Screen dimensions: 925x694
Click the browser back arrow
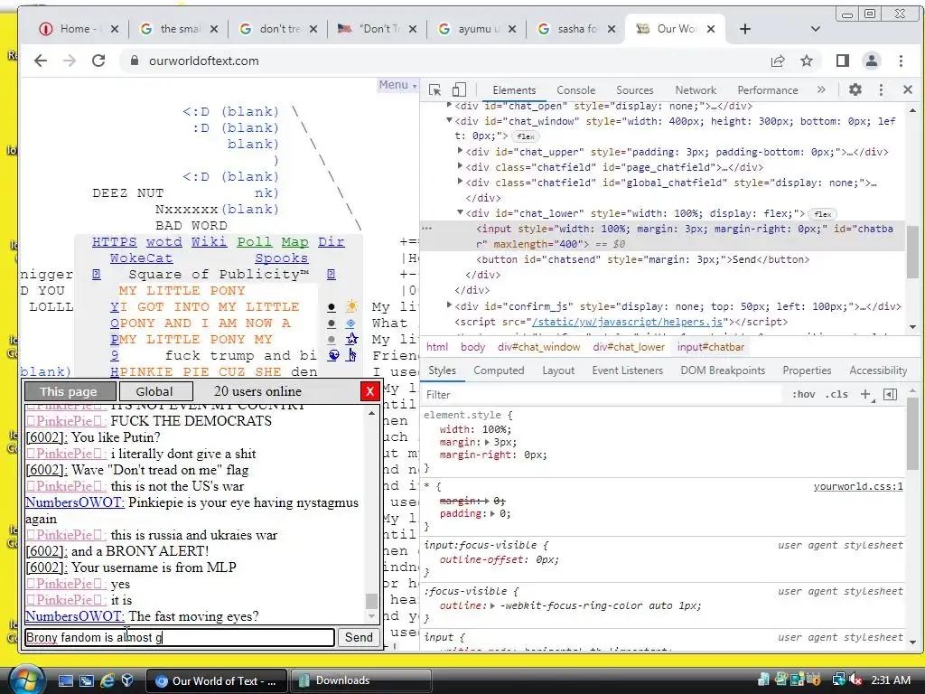coord(40,61)
